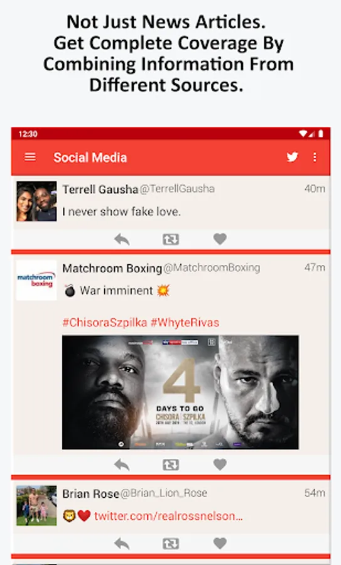Screen dimensions: 341x565
Task: Retweet Brian Rose's tweet
Action: 171,544
